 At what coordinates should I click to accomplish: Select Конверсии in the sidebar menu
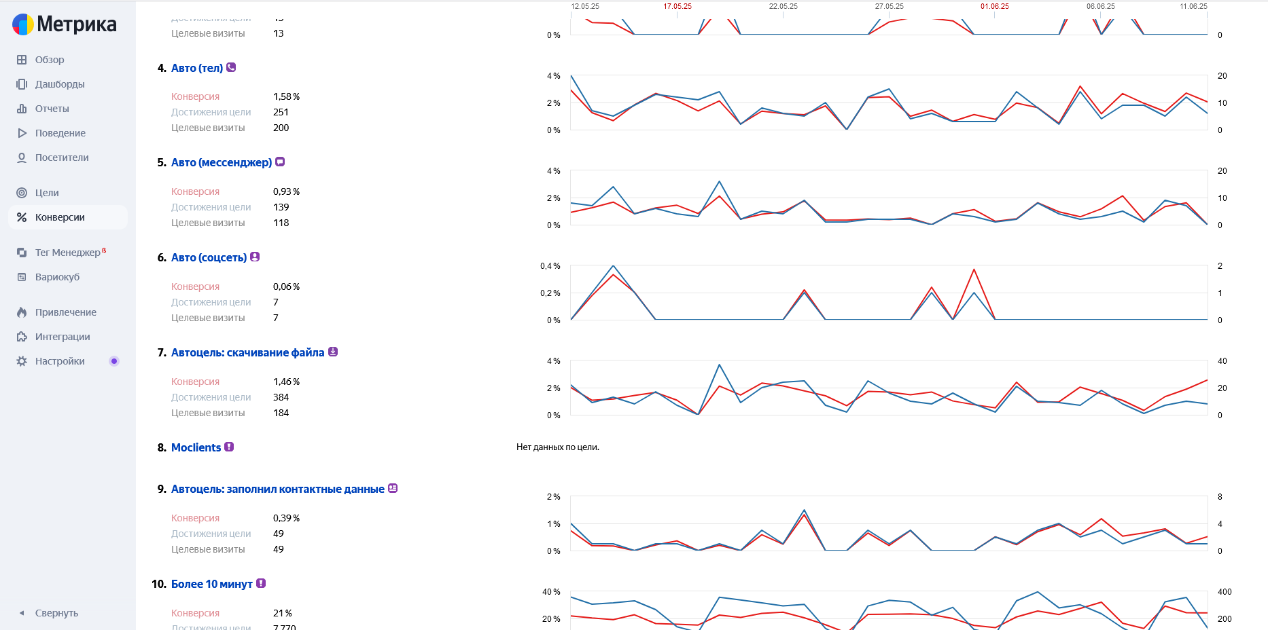(x=68, y=217)
